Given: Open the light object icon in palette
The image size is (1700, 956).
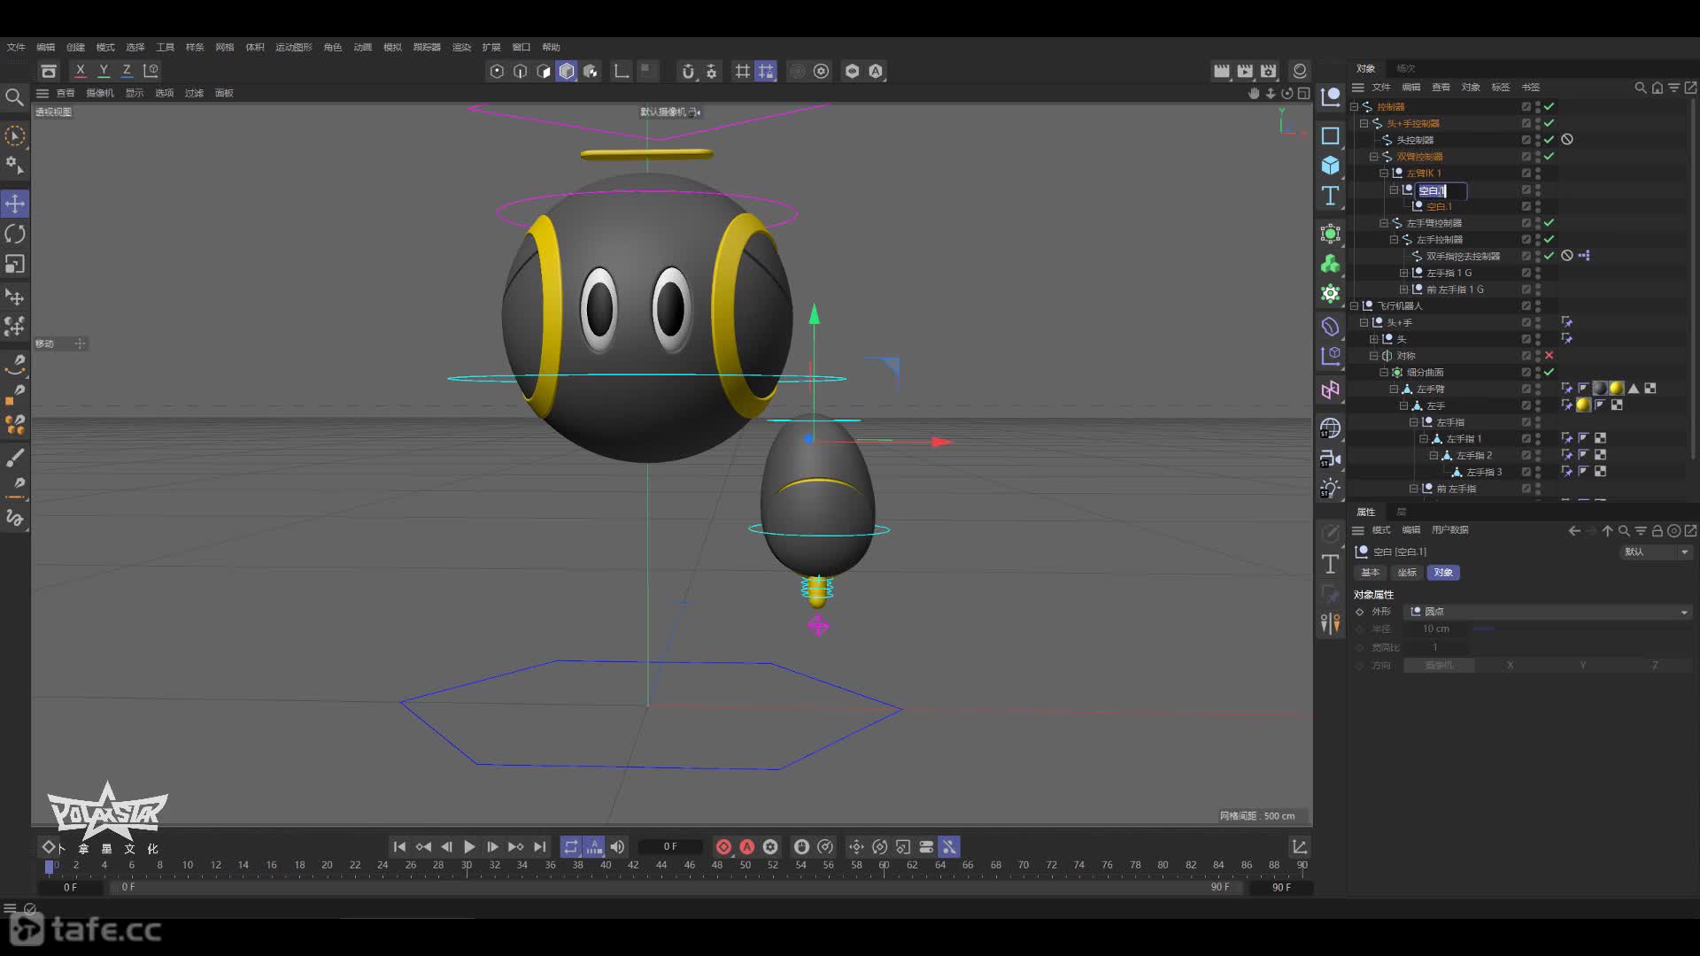Looking at the screenshot, I should [1330, 489].
